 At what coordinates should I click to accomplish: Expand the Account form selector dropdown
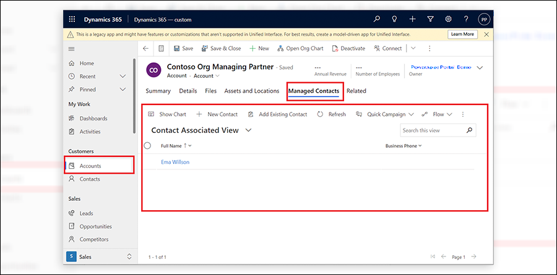pos(206,76)
